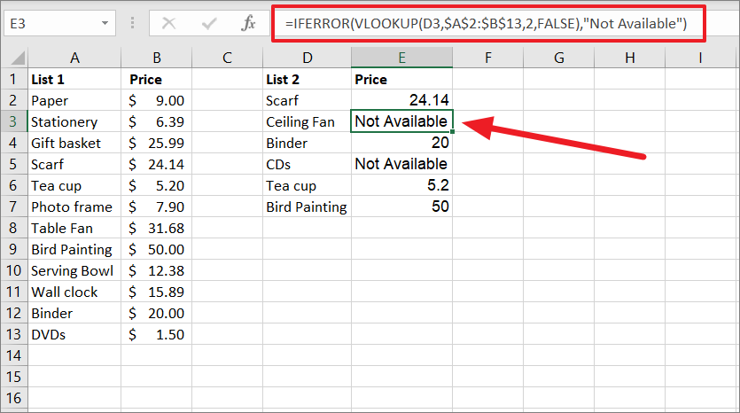Click the formula bar resize dots handle
The height and width of the screenshot is (413, 740).
pos(133,23)
